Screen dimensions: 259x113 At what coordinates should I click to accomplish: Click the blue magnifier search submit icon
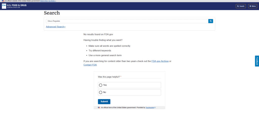(x=211, y=21)
